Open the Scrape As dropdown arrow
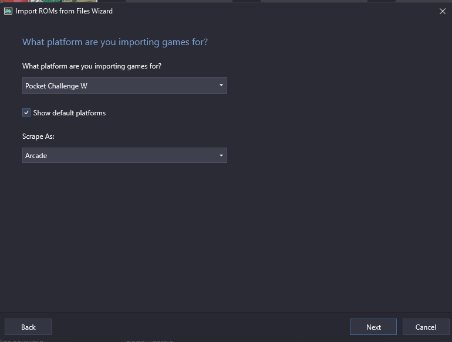Image resolution: width=452 pixels, height=342 pixels. pyautogui.click(x=221, y=155)
